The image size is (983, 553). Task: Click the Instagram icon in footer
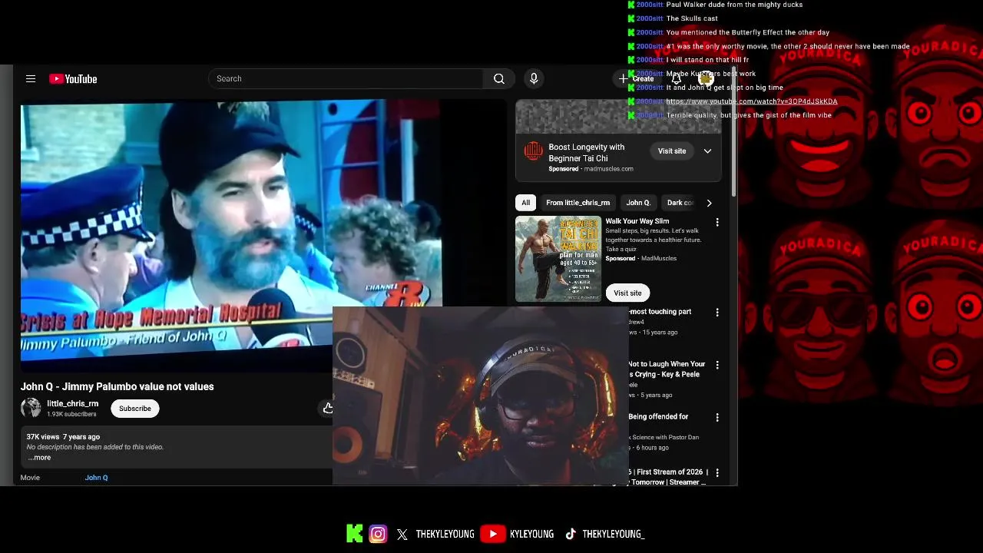(378, 534)
